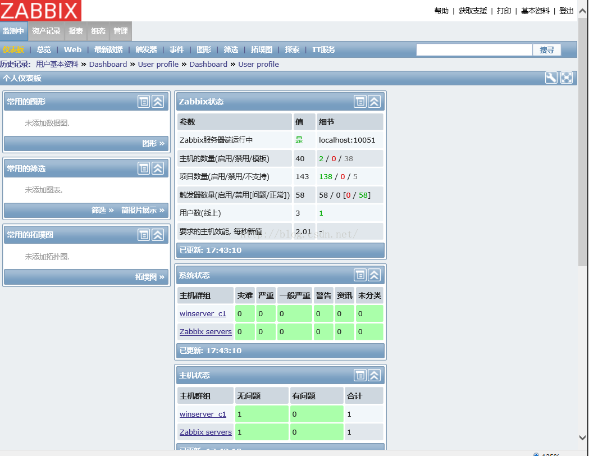Click the page scrollbar up arrow
The width and height of the screenshot is (589, 456).
point(583,11)
